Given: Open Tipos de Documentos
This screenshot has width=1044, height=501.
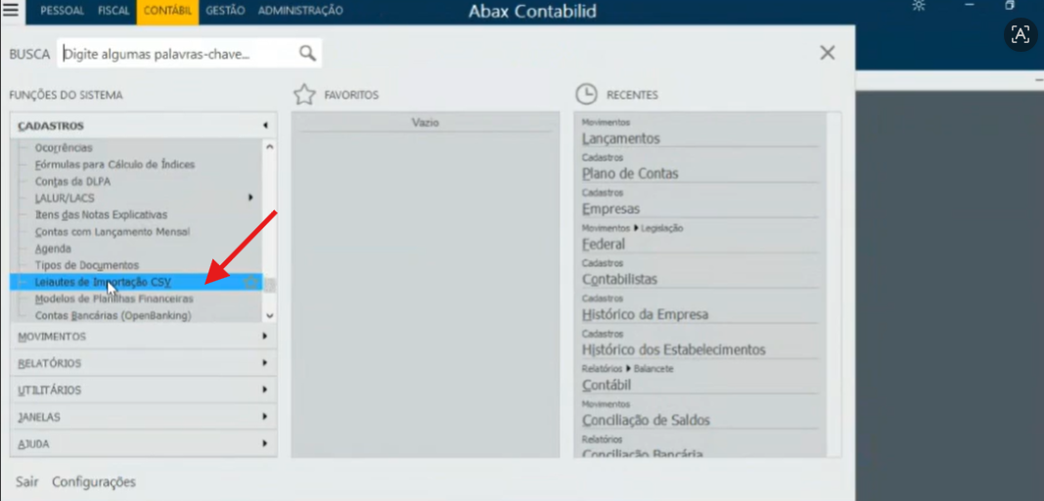Looking at the screenshot, I should pyautogui.click(x=86, y=265).
